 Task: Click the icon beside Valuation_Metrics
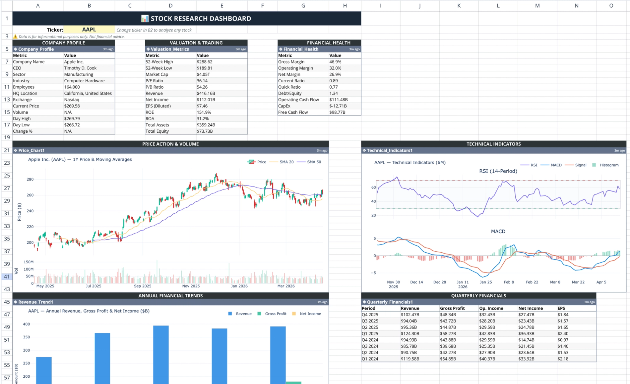148,49
